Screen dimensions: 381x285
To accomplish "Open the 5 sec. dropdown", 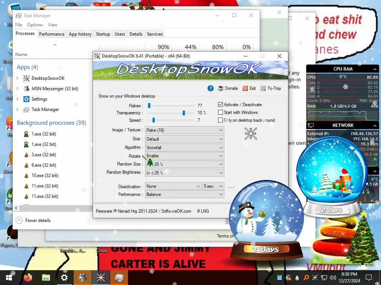I will coord(213,186).
